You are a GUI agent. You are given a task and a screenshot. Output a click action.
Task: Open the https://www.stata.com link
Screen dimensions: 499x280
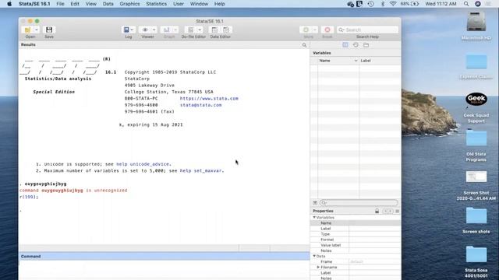[209, 99]
